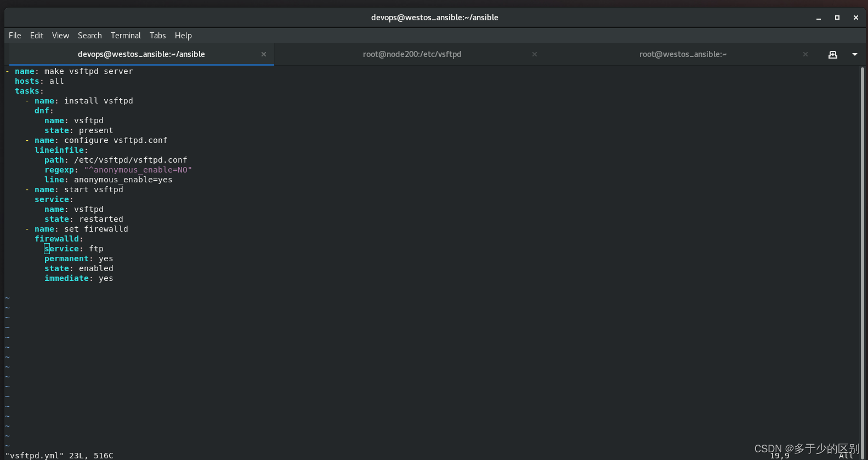The height and width of the screenshot is (460, 868).
Task: Close the devops@westos_ansible:~/ansible tab
Action: pyautogui.click(x=264, y=54)
